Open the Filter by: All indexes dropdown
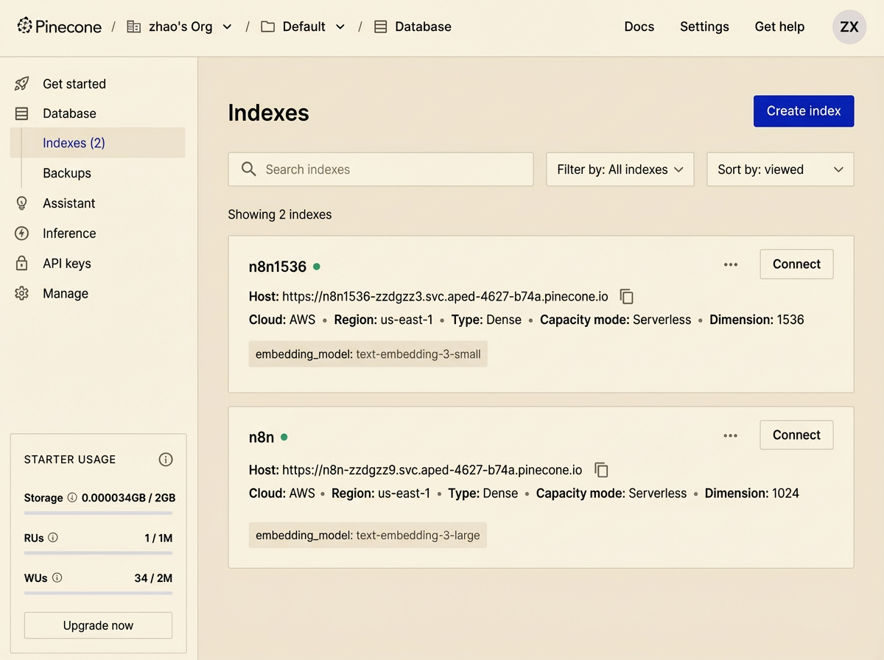The height and width of the screenshot is (660, 884). pyautogui.click(x=620, y=169)
